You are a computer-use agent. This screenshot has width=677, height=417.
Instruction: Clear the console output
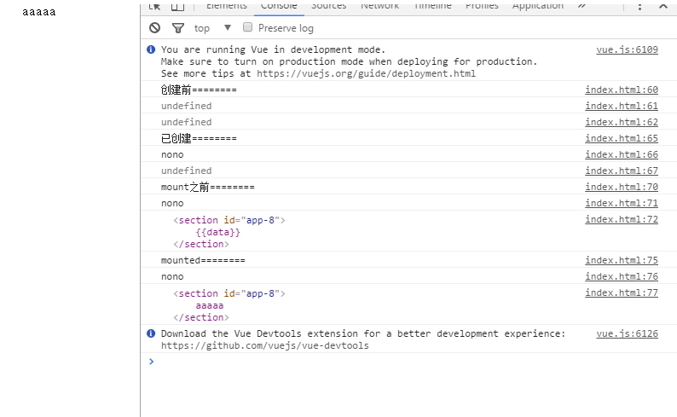click(154, 28)
